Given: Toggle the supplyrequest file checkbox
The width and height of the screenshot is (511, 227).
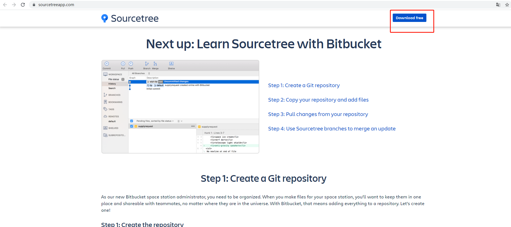Looking at the screenshot, I should (132, 126).
